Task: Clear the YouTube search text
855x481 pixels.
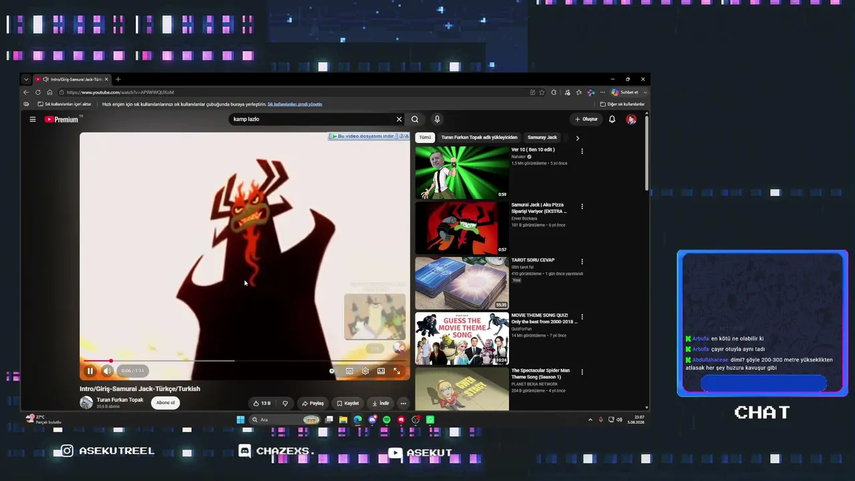Action: pyautogui.click(x=399, y=120)
